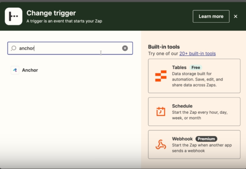Focus the app search field containing anchor
This screenshot has width=246, height=169.
(x=70, y=48)
